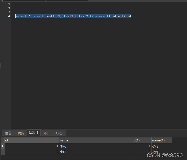
Task: Switch to the 摘要 tab
Action: (21, 133)
